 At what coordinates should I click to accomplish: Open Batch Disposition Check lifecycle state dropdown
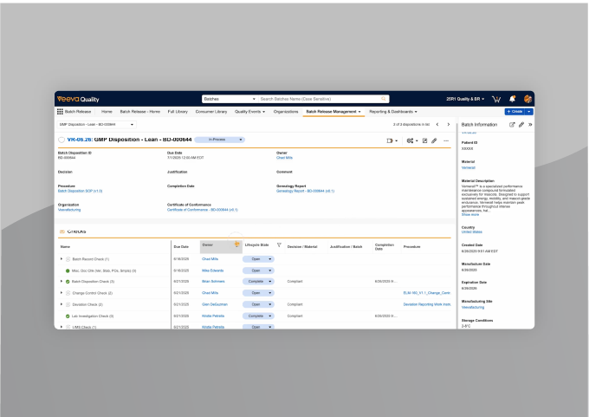pyautogui.click(x=269, y=282)
